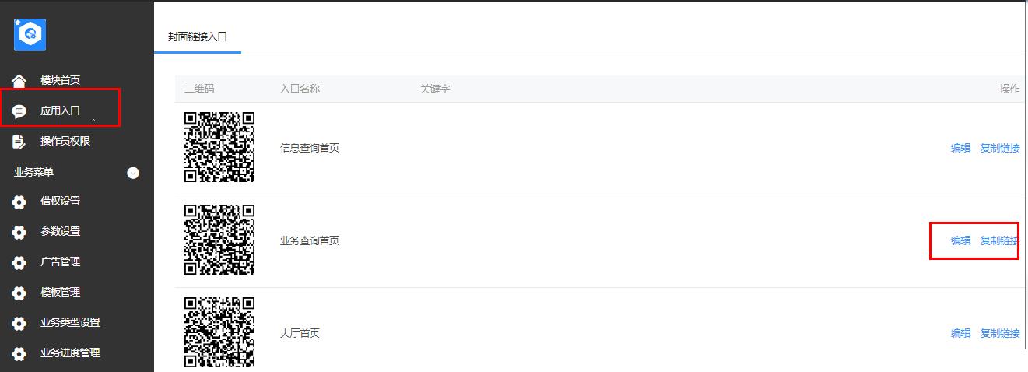1028x372 pixels.
Task: Open the 操作员权限 menu item
Action: [x=65, y=141]
